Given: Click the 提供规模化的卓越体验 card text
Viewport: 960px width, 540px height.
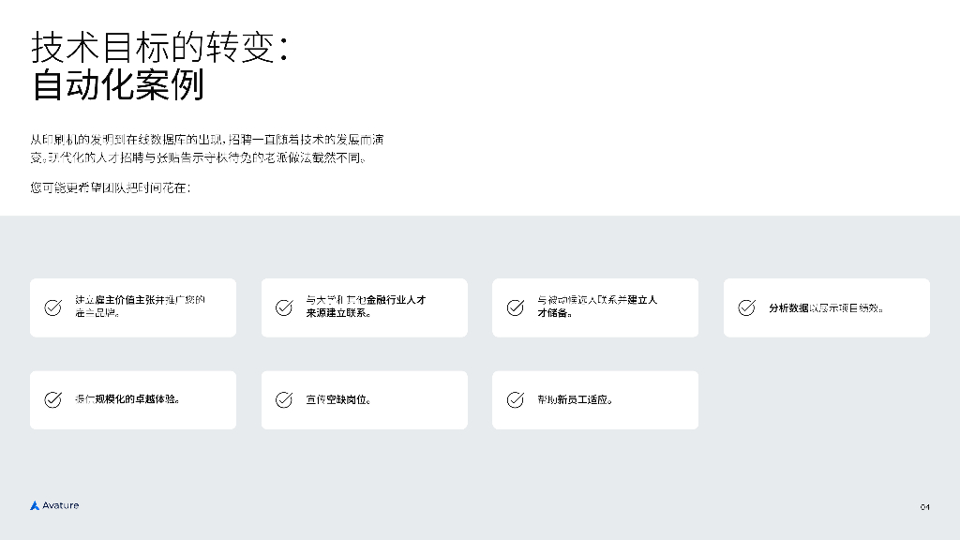Looking at the screenshot, I should (x=127, y=399).
